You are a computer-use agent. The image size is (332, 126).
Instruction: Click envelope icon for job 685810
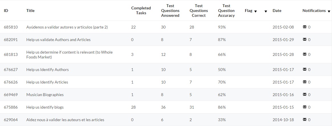pyautogui.click(x=305, y=27)
